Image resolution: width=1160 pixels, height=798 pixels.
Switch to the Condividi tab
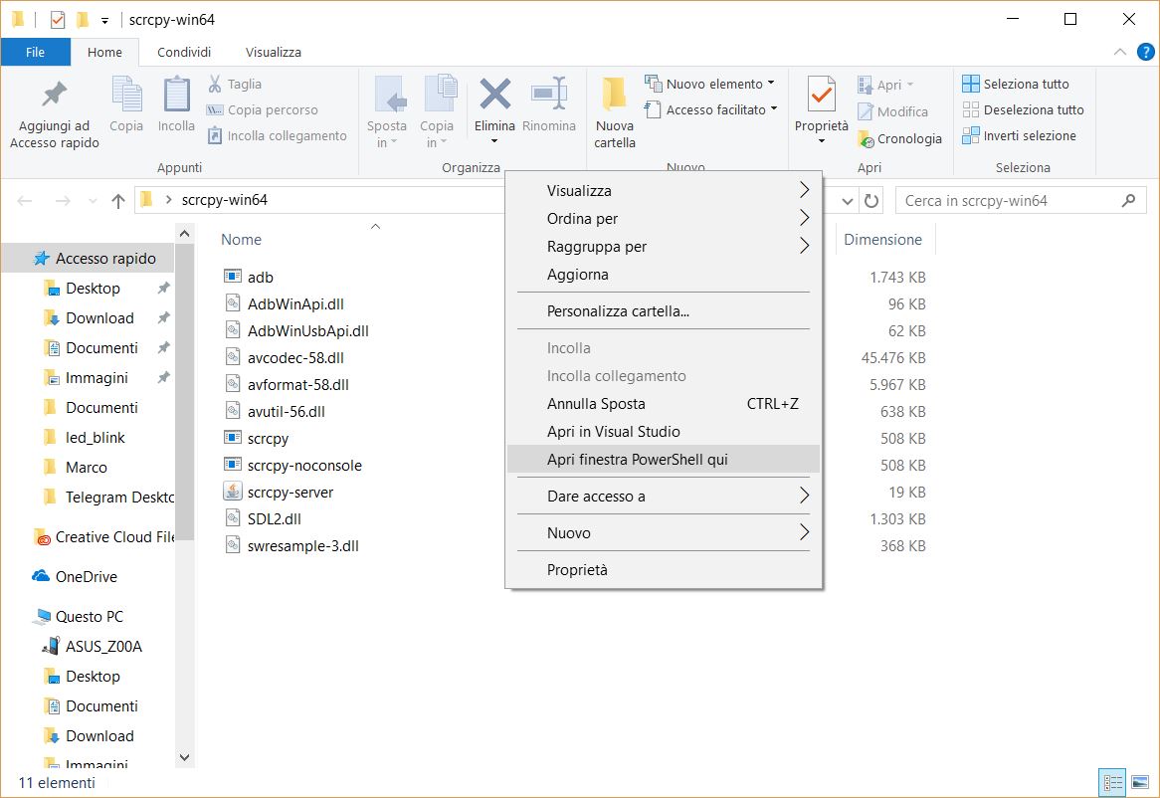point(184,52)
